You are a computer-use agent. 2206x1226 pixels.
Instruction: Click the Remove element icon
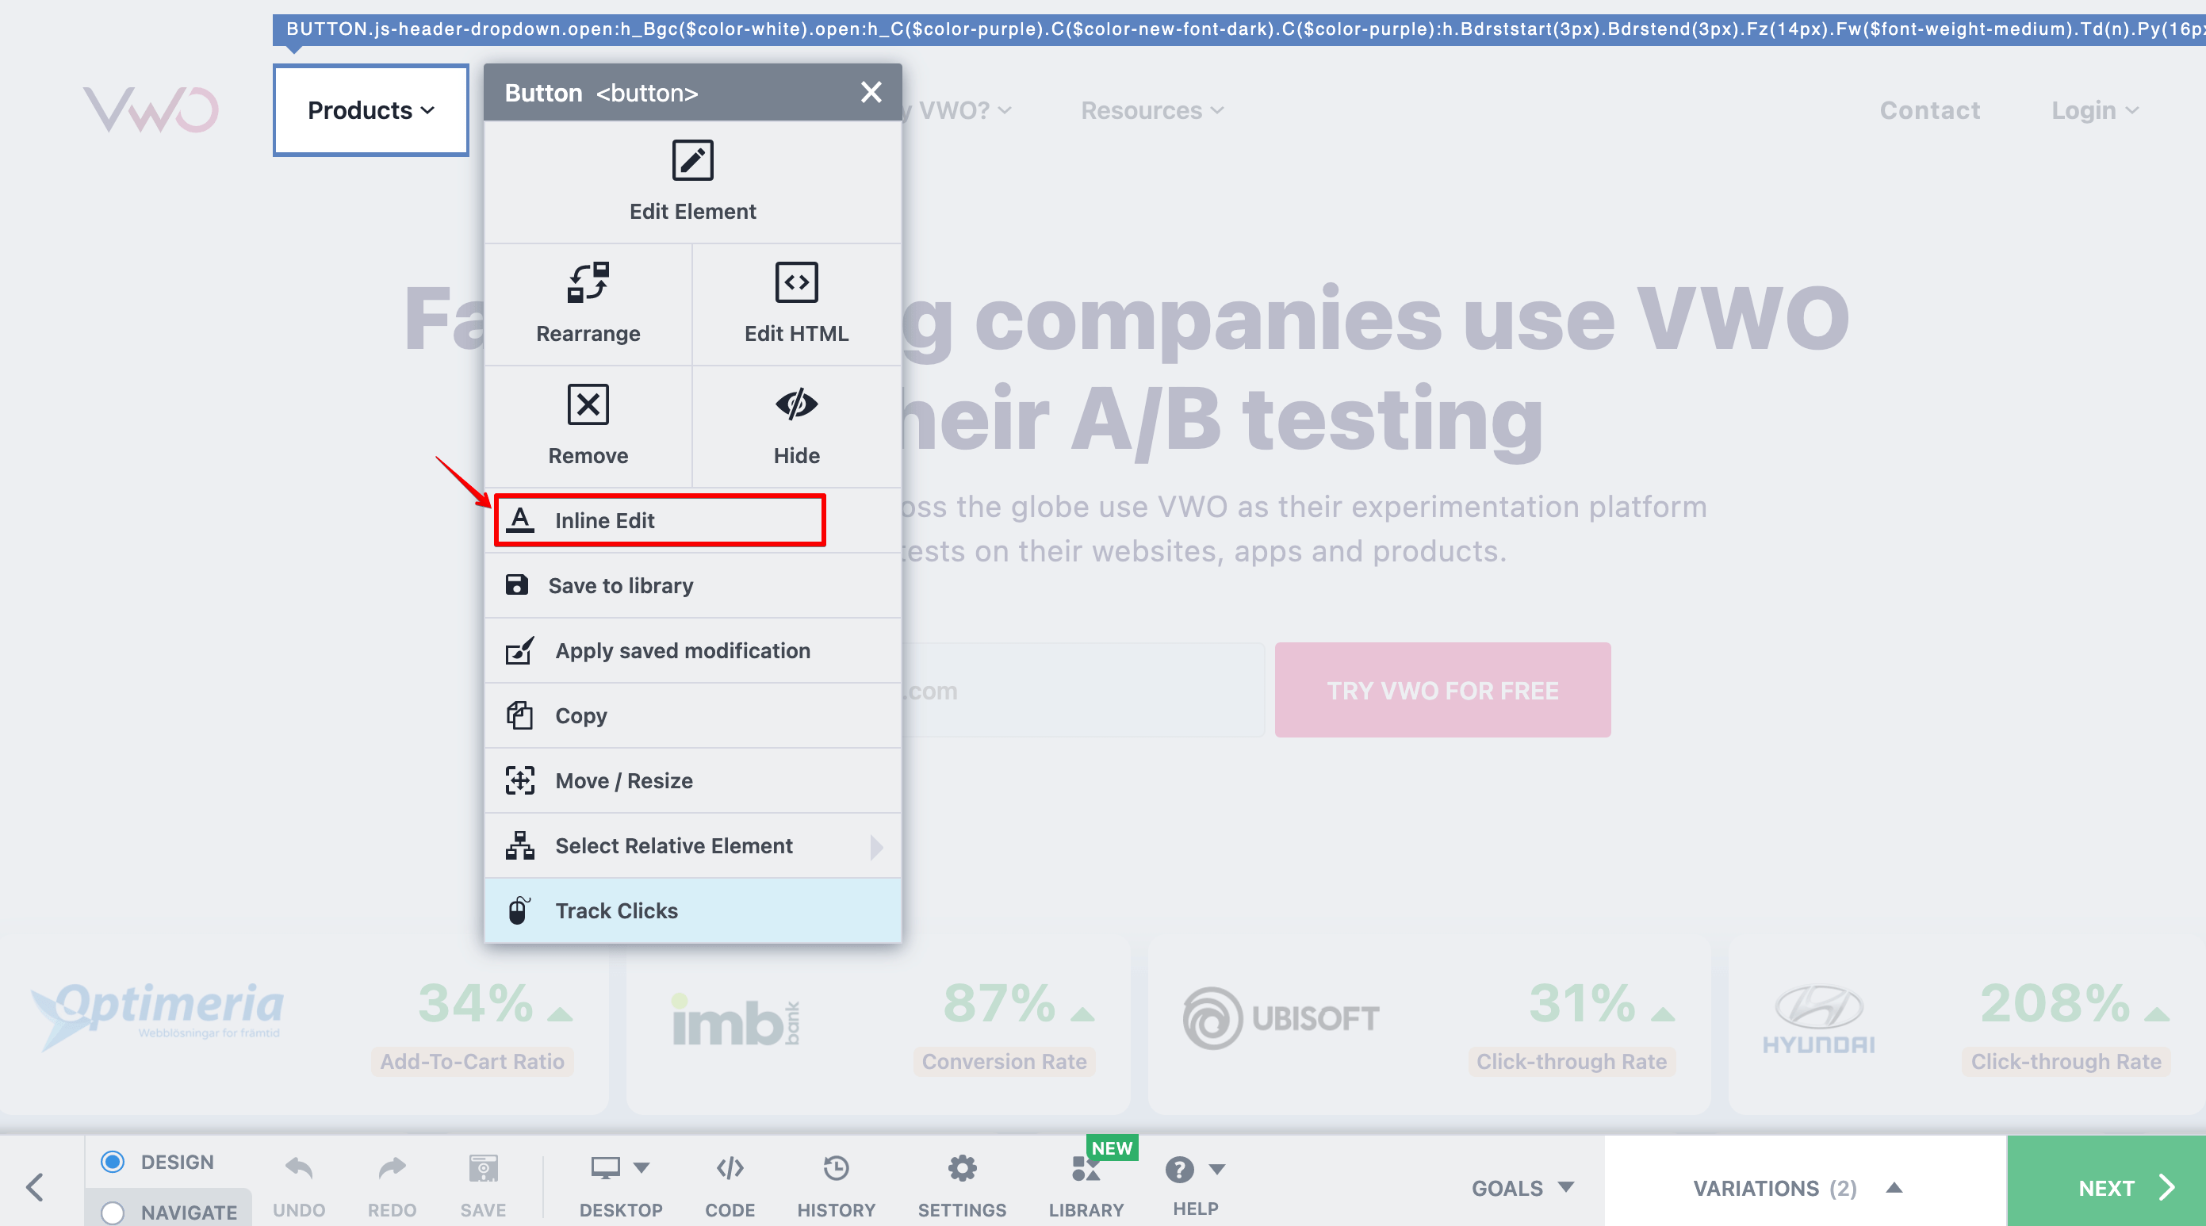point(588,405)
